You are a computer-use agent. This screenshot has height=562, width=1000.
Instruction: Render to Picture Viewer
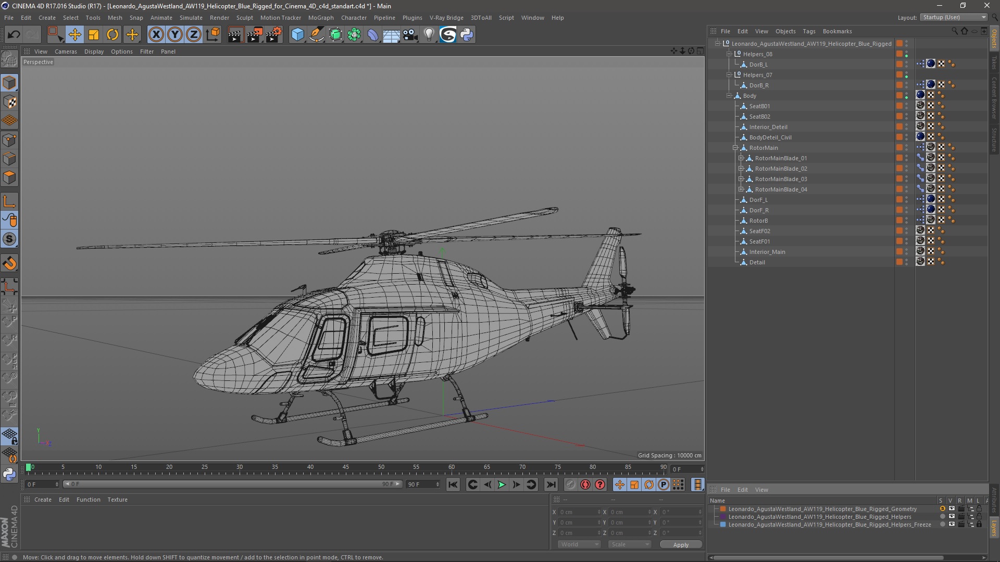255,35
